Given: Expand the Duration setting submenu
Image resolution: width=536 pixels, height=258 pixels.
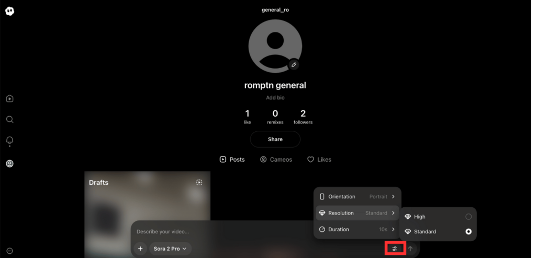Looking at the screenshot, I should (x=357, y=229).
